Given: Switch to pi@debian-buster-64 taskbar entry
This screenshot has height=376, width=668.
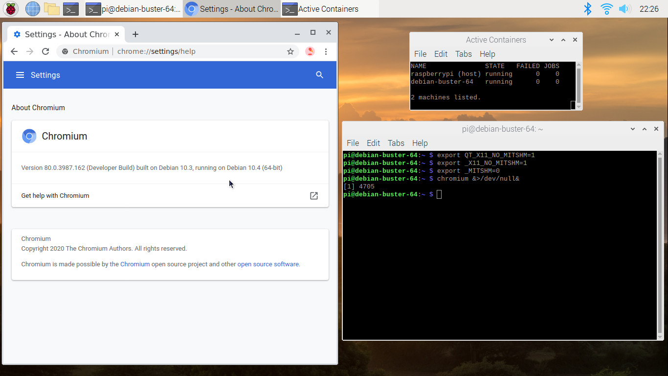Looking at the screenshot, I should coord(133,9).
